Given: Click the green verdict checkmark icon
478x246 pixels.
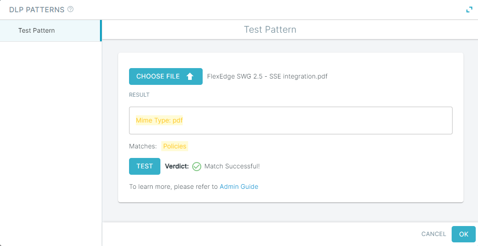Looking at the screenshot, I should (197, 166).
